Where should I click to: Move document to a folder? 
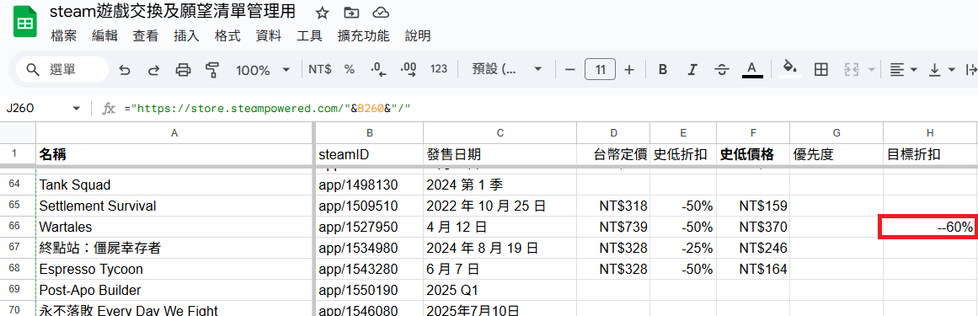(x=352, y=13)
